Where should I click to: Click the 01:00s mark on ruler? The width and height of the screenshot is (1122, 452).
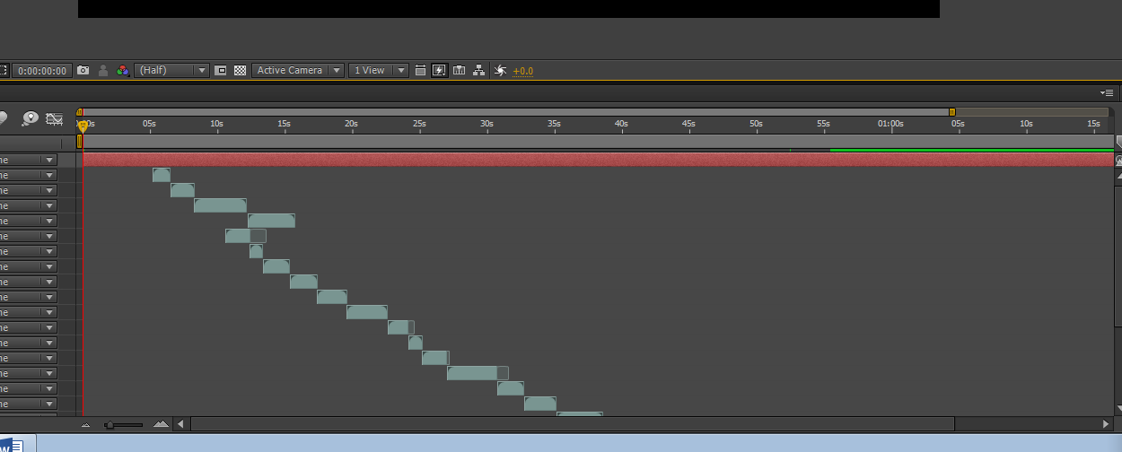(x=890, y=124)
